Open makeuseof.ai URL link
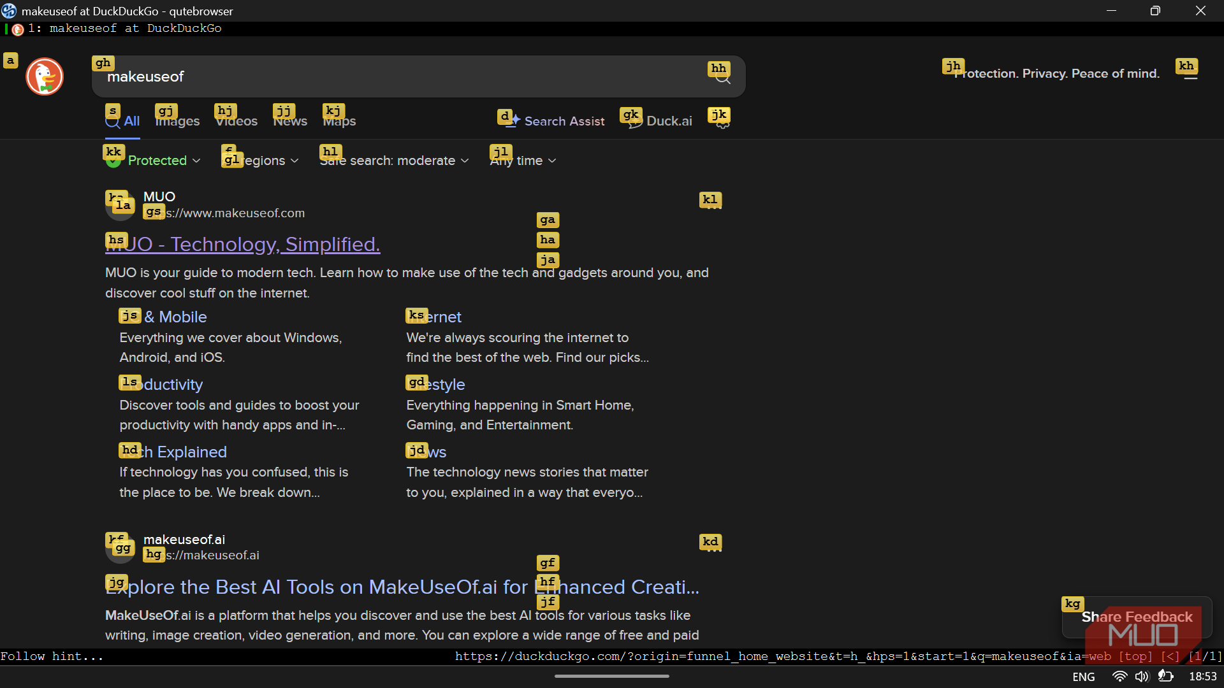The image size is (1224, 688). (x=201, y=555)
